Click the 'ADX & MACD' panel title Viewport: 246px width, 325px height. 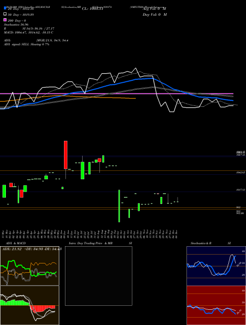point(16,243)
